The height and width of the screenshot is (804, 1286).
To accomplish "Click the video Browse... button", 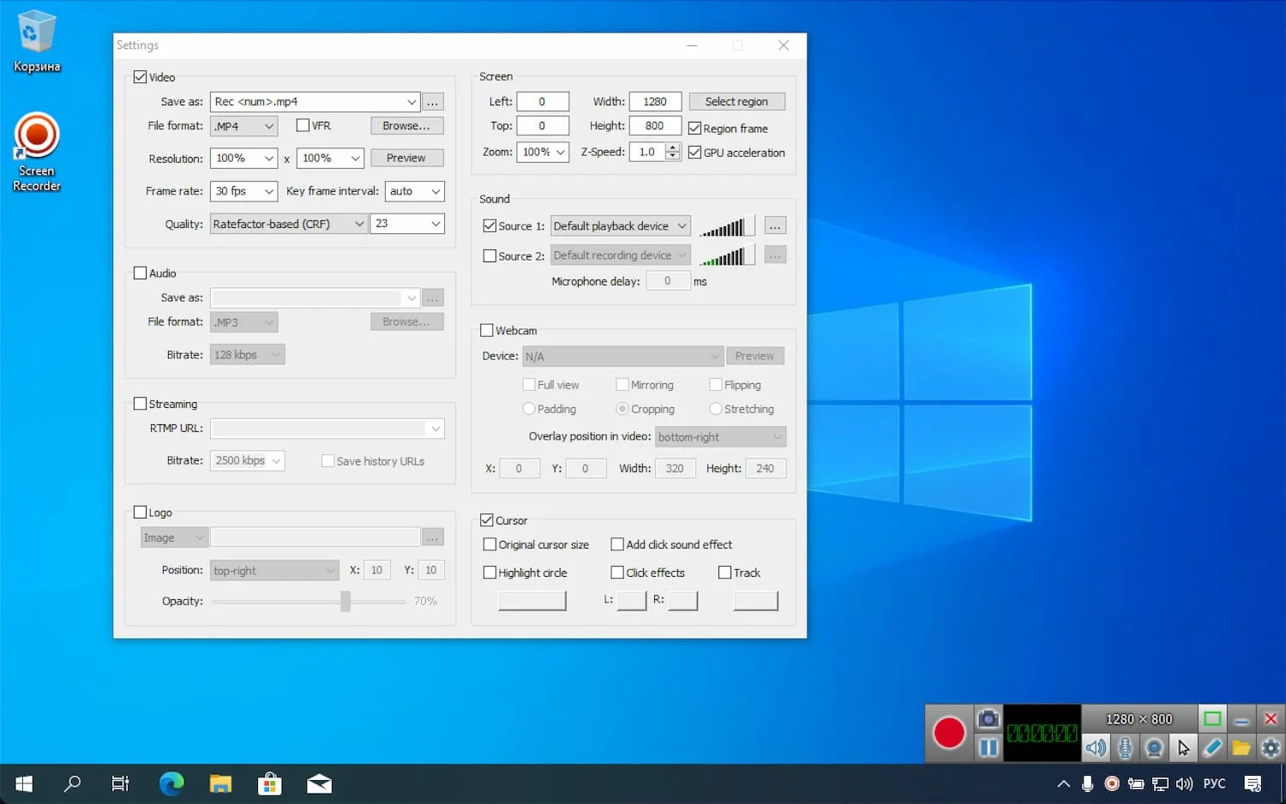I will (x=406, y=126).
